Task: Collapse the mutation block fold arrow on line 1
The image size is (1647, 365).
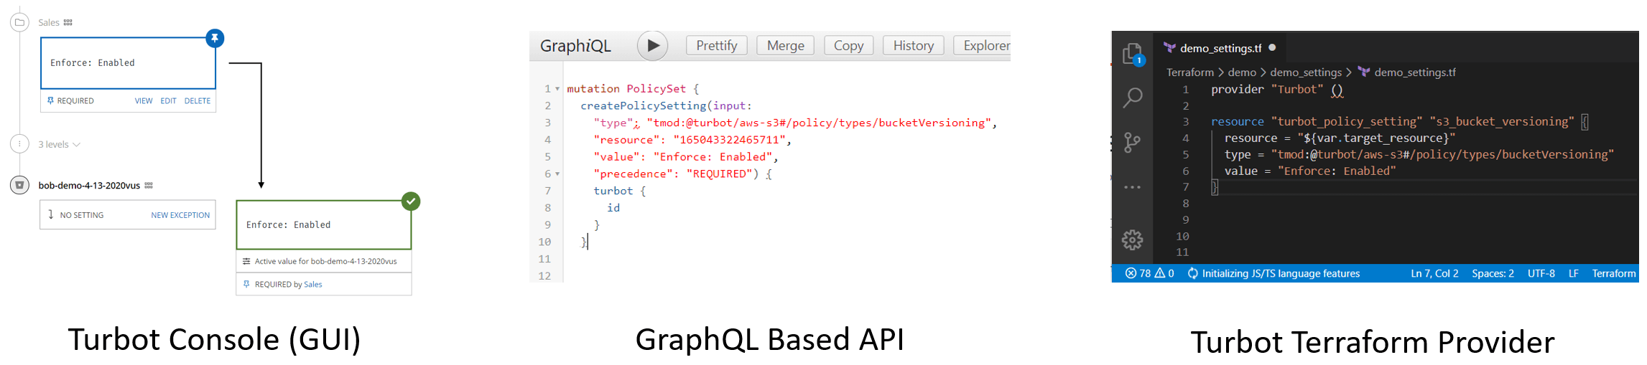Action: (557, 89)
